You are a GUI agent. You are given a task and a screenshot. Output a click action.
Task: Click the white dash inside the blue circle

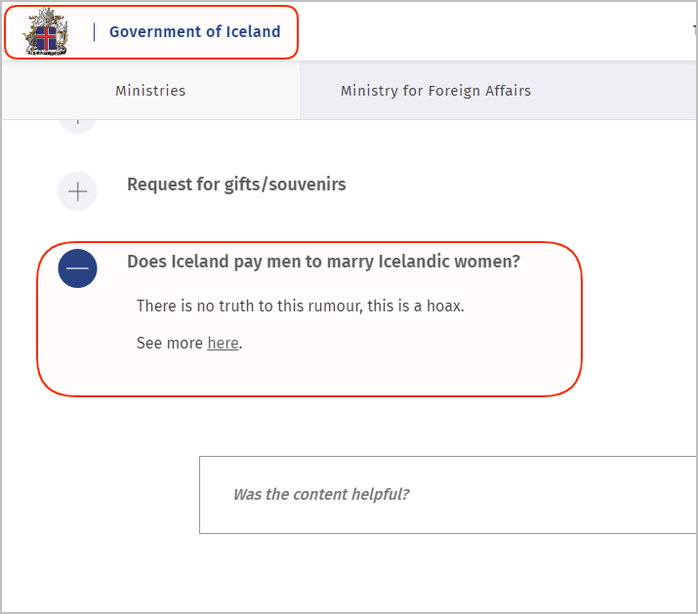click(x=77, y=268)
